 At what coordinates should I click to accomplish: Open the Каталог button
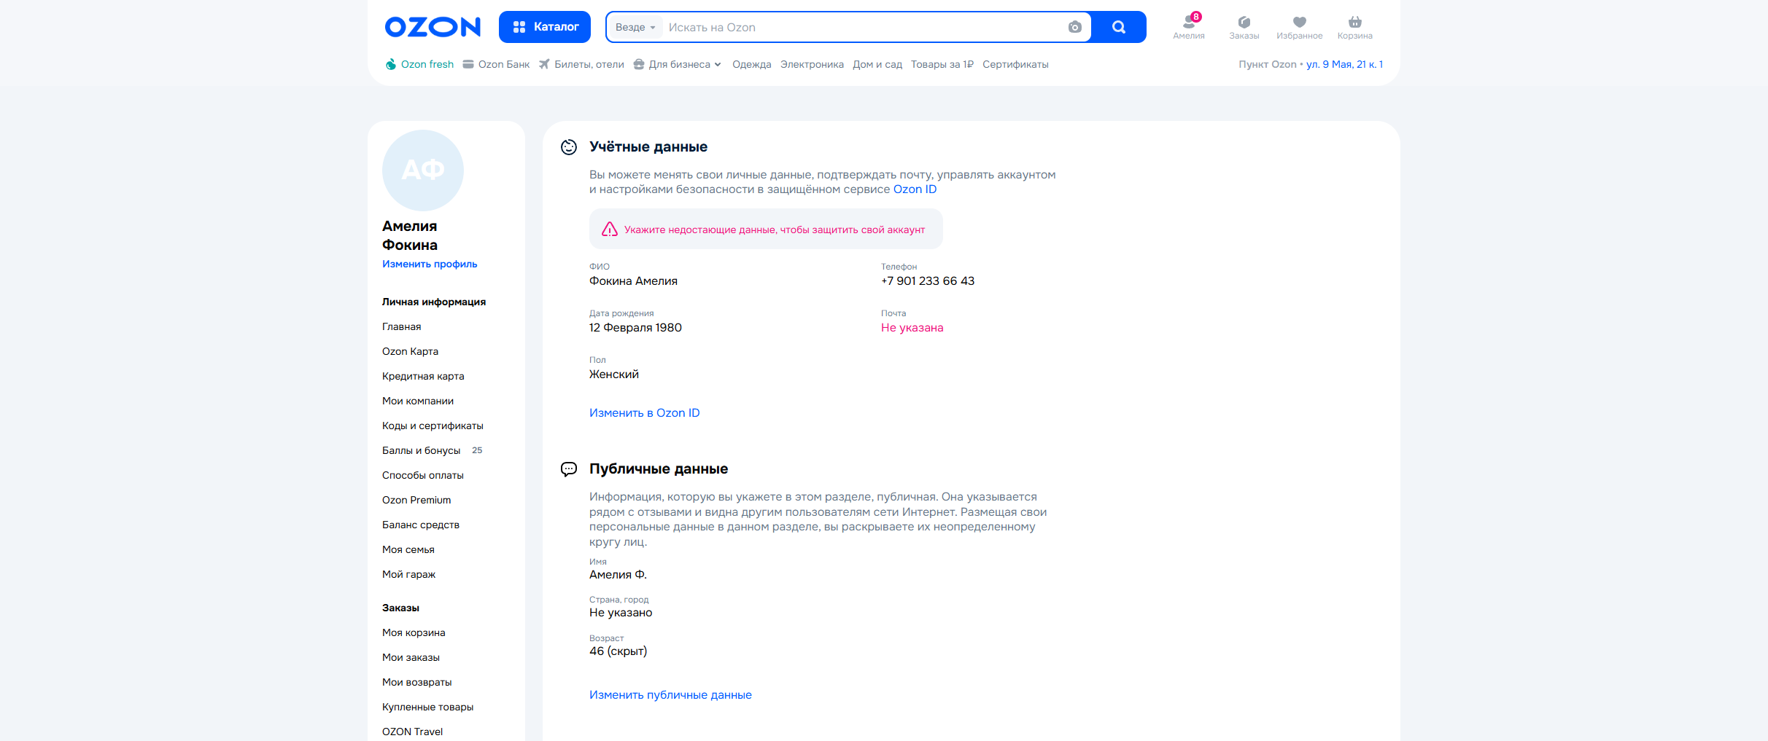pos(545,27)
